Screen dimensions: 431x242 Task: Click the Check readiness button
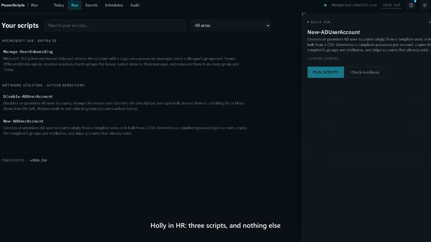pos(365,72)
